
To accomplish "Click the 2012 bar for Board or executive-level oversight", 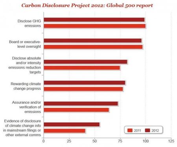I will coord(93,41).
